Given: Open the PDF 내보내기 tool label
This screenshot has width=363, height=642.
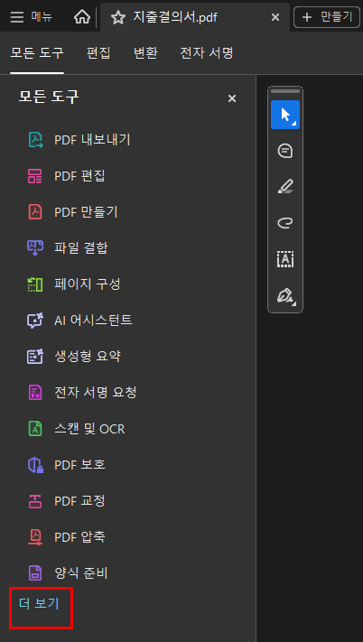Looking at the screenshot, I should point(92,140).
